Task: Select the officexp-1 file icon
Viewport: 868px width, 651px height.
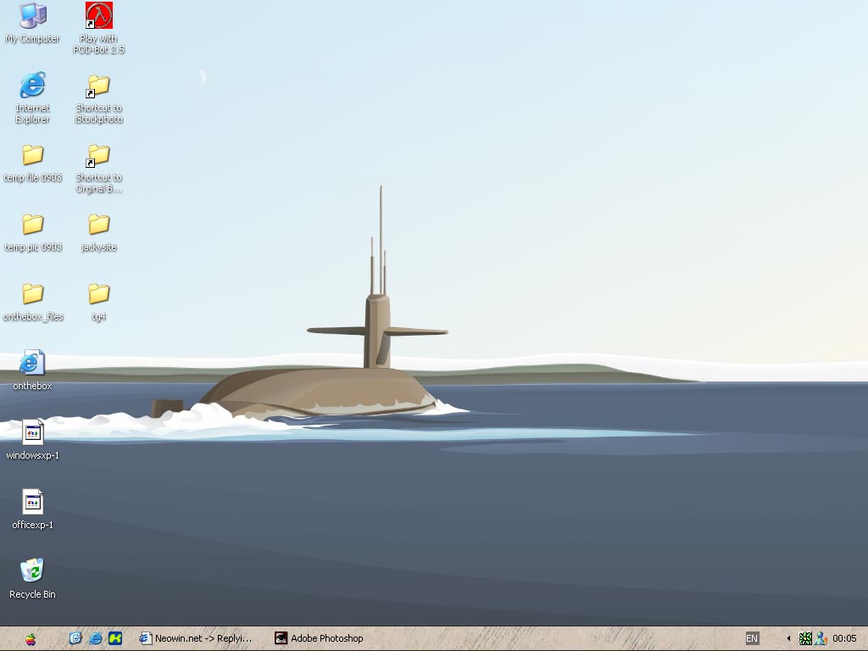Action: (32, 503)
